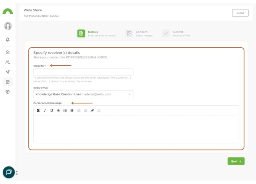Toggle strikethrough formatting in editor
Viewport: 256px width, 184px height.
point(58,110)
